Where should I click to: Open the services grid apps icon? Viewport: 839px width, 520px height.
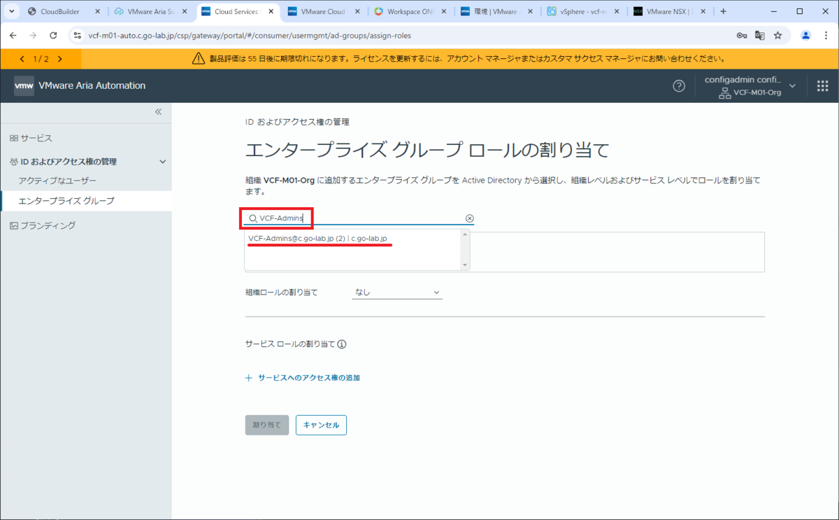[822, 85]
